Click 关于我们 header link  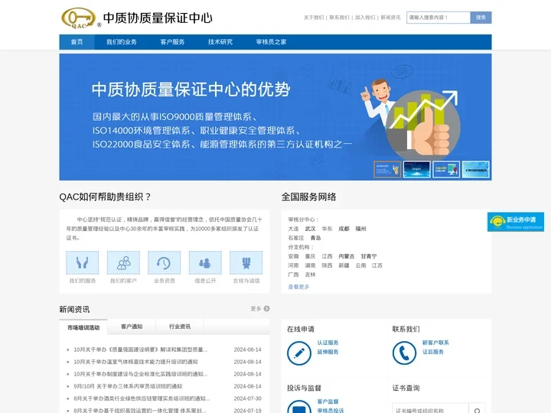pos(314,18)
